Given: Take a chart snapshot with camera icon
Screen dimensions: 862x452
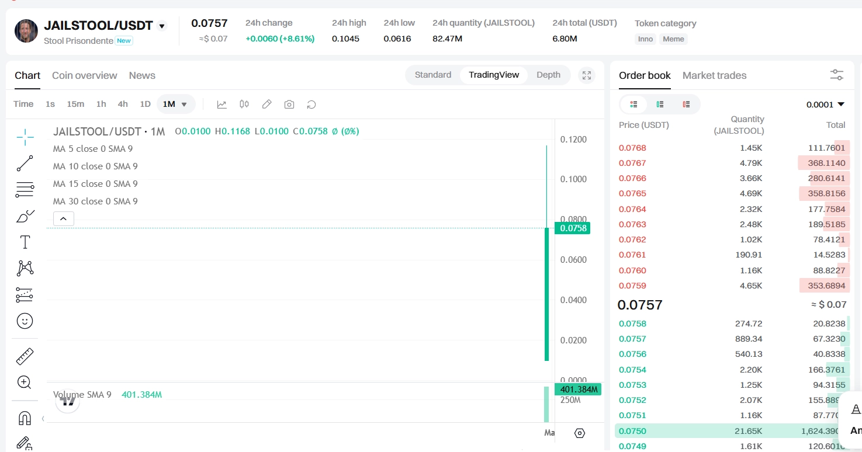Looking at the screenshot, I should coord(289,105).
